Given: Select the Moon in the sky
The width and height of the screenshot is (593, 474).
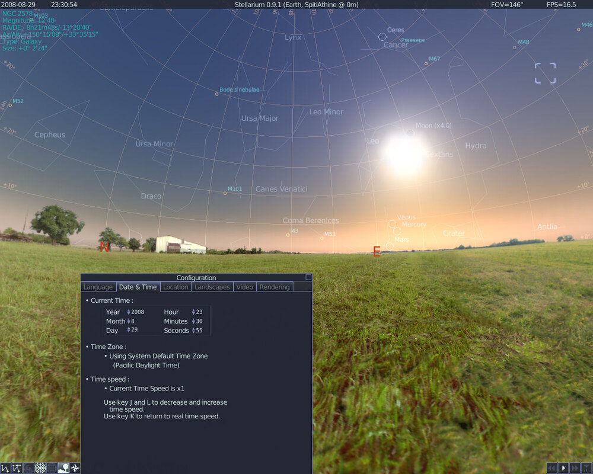Looking at the screenshot, I should [410, 133].
